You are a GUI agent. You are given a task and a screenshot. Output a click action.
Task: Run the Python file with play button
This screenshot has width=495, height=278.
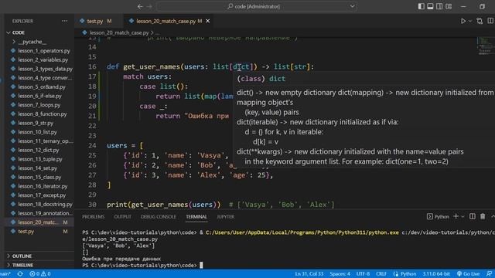[463, 21]
